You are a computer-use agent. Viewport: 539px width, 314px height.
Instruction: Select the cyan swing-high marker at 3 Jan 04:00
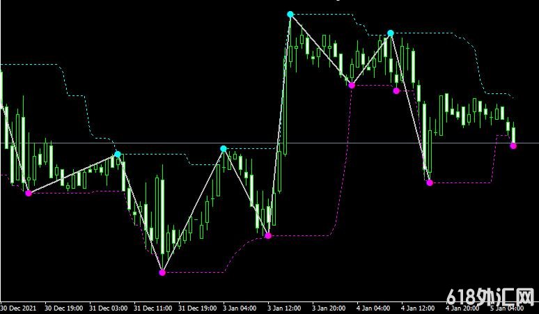pyautogui.click(x=224, y=149)
